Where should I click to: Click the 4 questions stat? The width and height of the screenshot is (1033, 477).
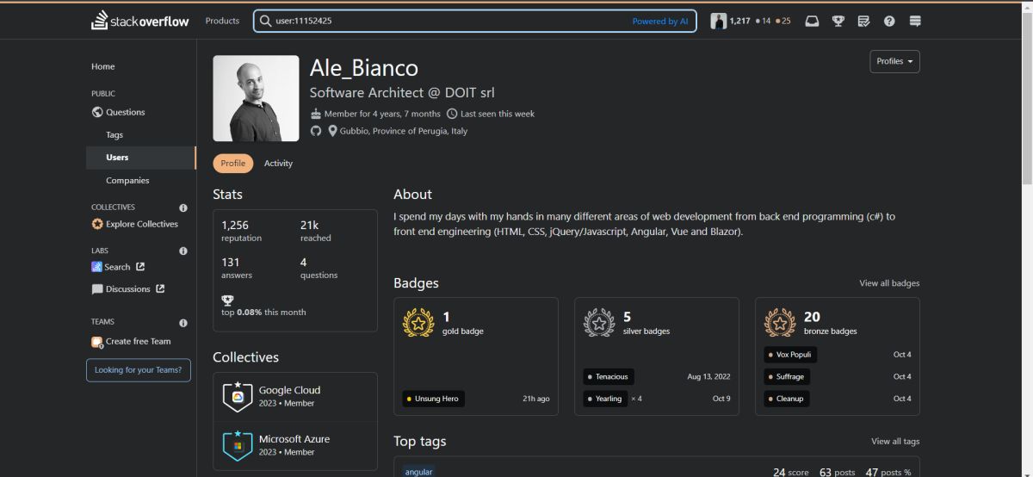[x=319, y=268]
